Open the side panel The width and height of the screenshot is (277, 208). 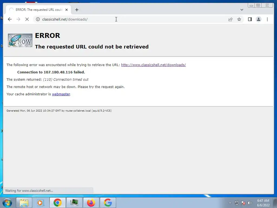[250, 19]
